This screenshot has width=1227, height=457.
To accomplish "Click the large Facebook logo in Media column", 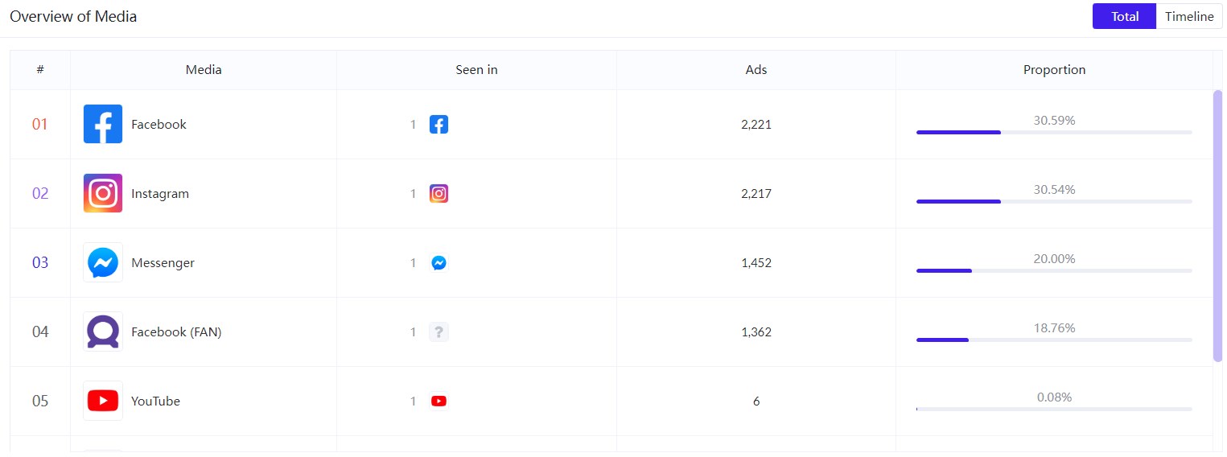I will coord(103,124).
